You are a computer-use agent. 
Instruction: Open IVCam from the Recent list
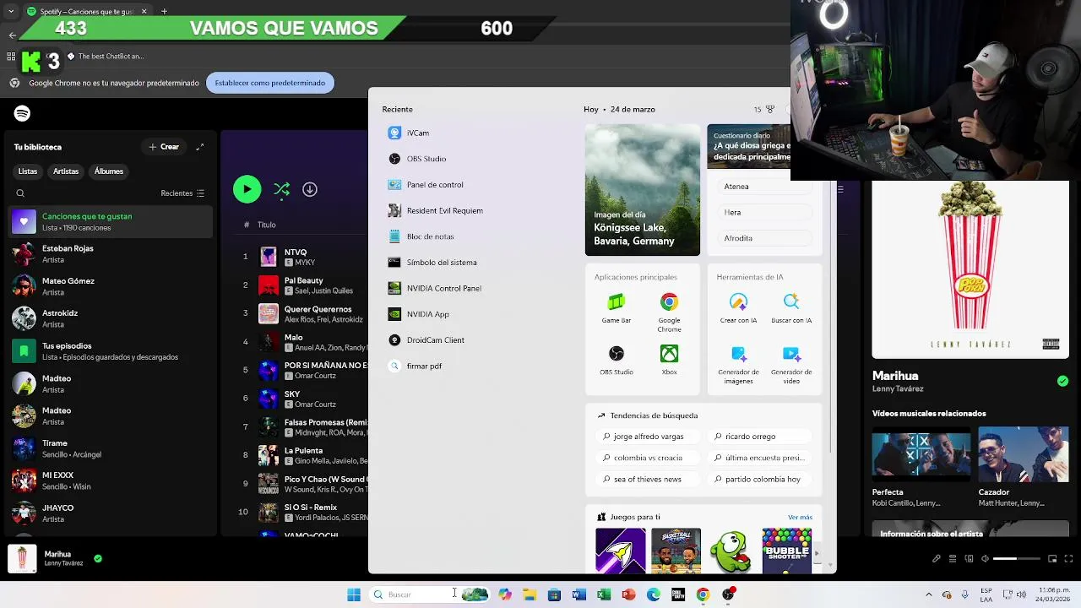tap(409, 133)
